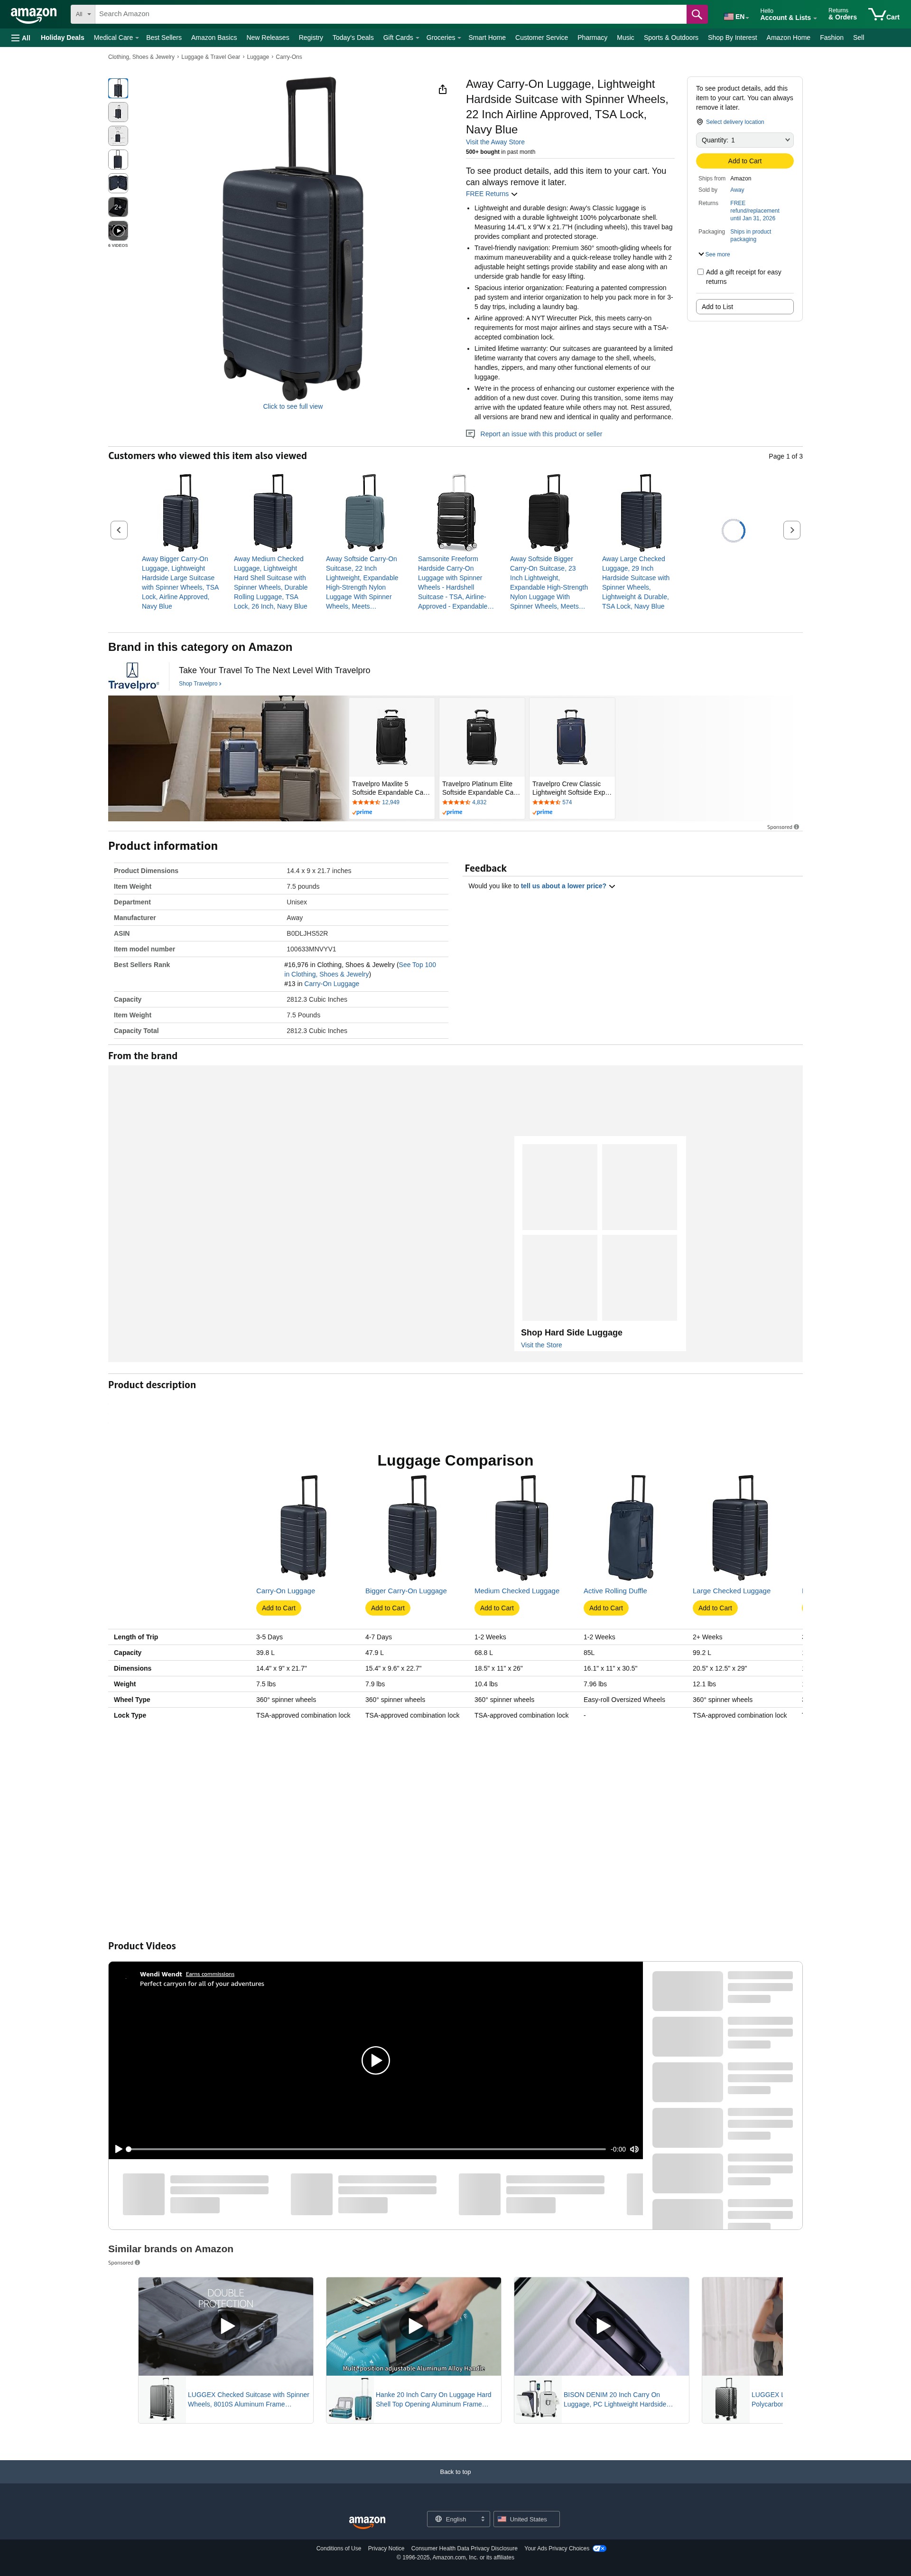Open the Medical Care dropdown

[116, 37]
